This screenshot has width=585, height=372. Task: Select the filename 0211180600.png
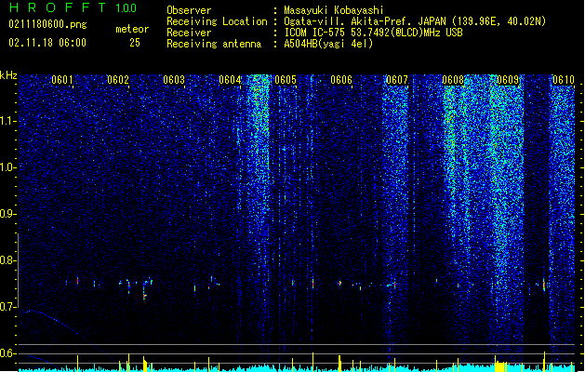tap(47, 24)
